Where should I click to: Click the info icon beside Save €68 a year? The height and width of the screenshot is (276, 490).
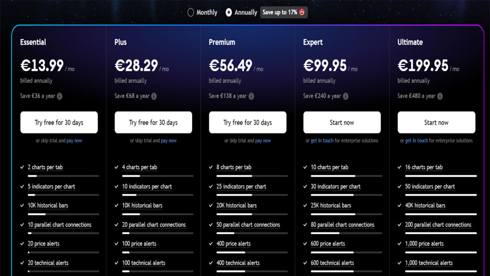click(x=154, y=96)
